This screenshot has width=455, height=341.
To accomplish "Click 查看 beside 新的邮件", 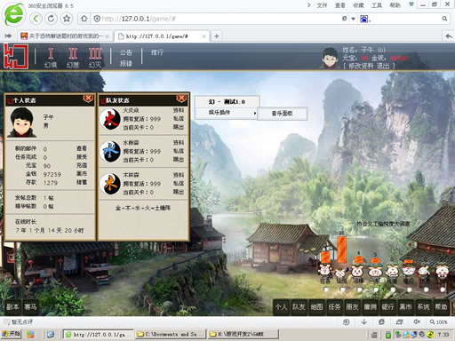I will (82, 148).
